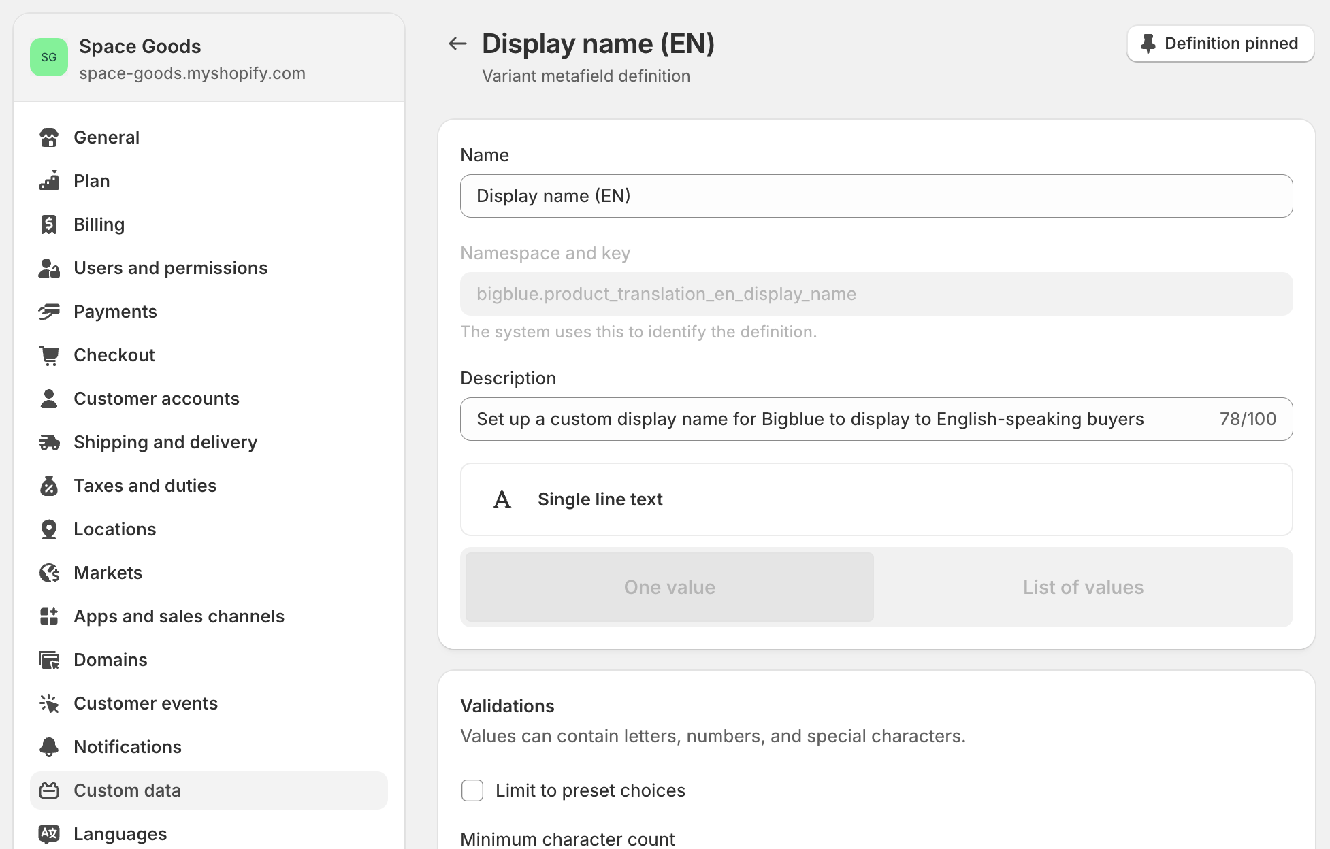Open Locations settings
This screenshot has height=849, width=1330.
(209, 529)
